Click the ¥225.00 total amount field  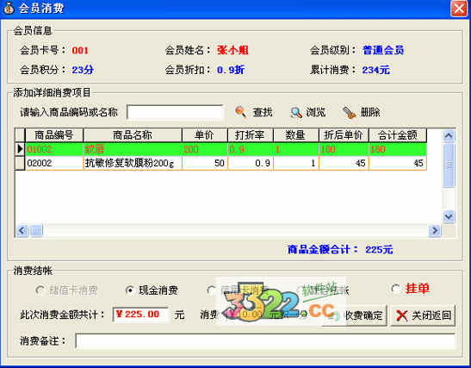pyautogui.click(x=140, y=315)
